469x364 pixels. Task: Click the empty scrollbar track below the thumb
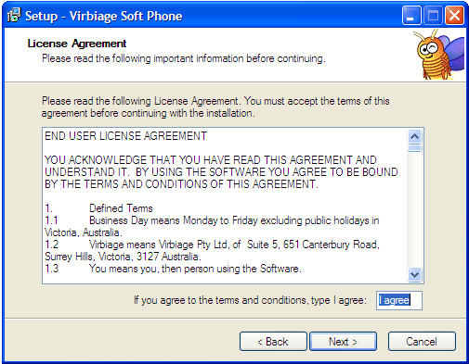click(414, 210)
